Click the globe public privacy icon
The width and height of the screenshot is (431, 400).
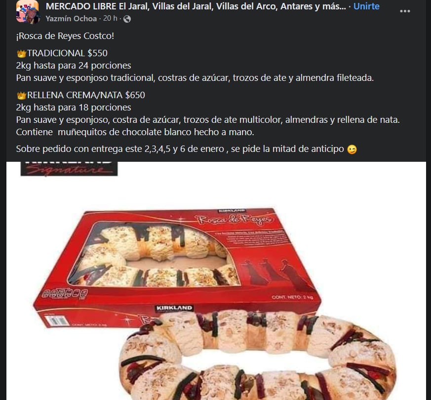click(127, 19)
